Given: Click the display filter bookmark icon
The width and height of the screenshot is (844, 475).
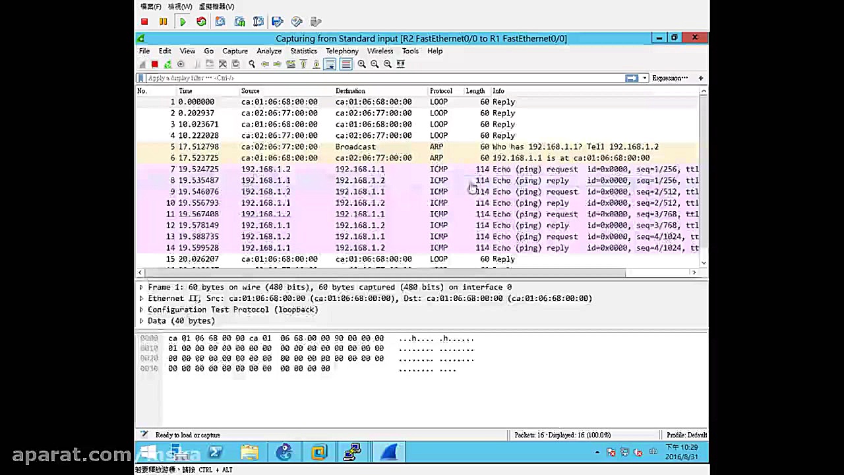Looking at the screenshot, I should pos(141,78).
